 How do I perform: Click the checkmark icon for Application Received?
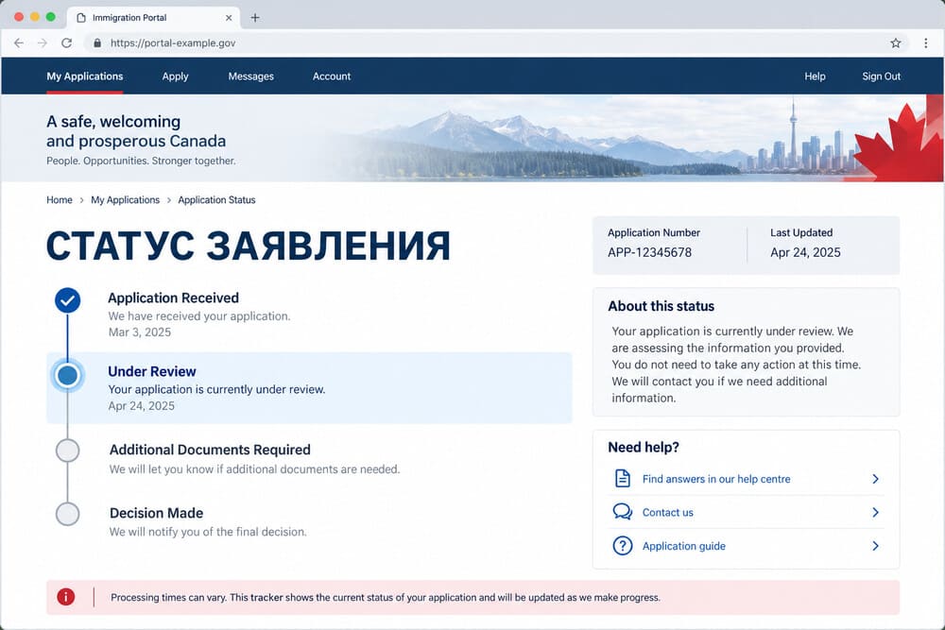[x=67, y=300]
